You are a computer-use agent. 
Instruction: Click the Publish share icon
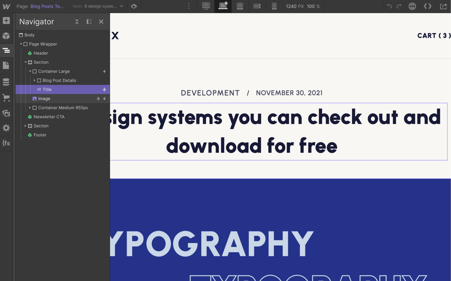[444, 6]
